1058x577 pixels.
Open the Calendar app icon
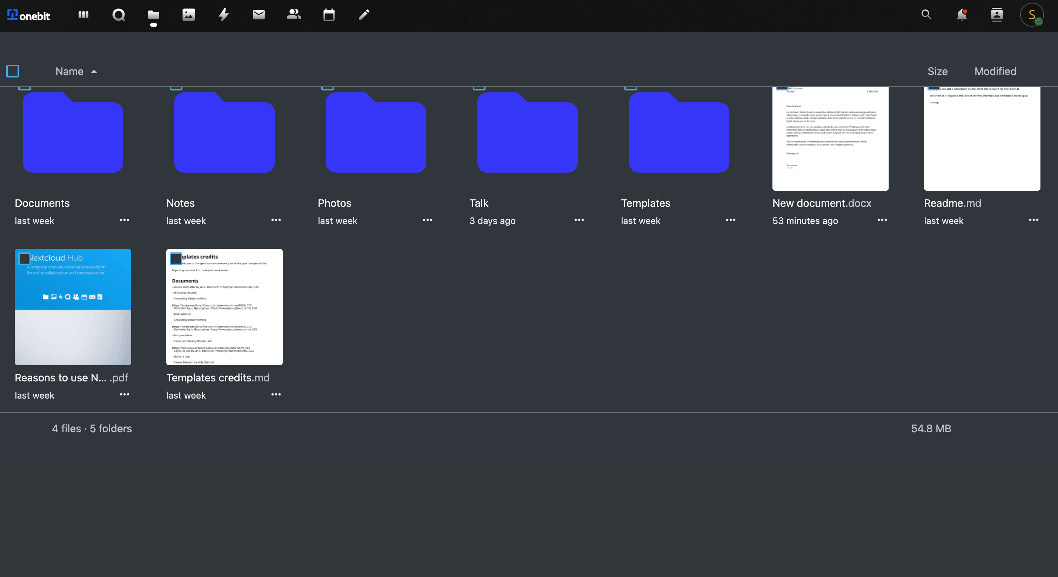pos(329,15)
